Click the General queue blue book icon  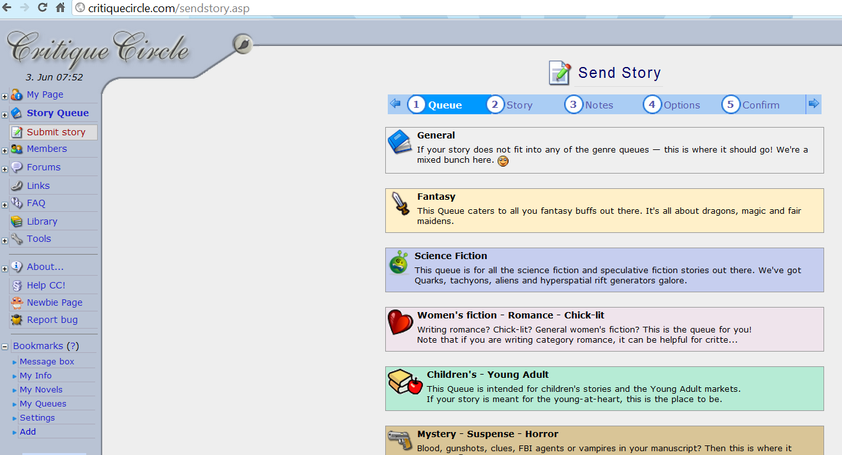tap(400, 142)
